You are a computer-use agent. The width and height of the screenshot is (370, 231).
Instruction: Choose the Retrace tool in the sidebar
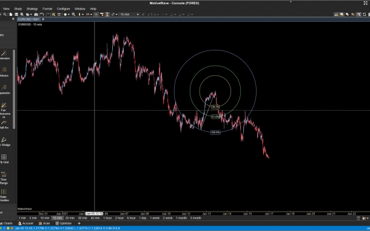coord(4,72)
